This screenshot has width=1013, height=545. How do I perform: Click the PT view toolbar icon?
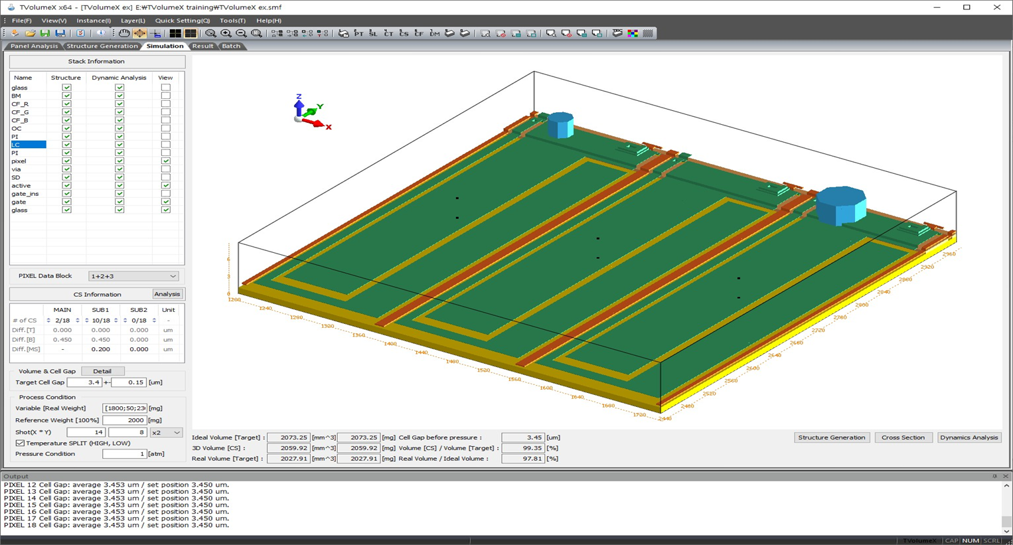click(x=358, y=33)
